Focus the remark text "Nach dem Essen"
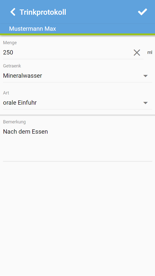 (x=25, y=132)
